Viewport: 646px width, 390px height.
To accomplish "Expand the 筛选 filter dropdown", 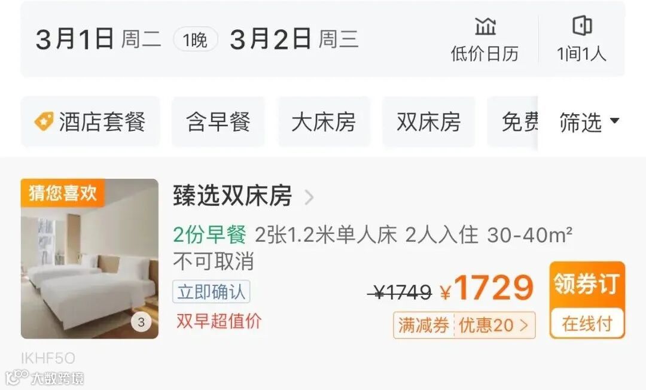I will (589, 122).
